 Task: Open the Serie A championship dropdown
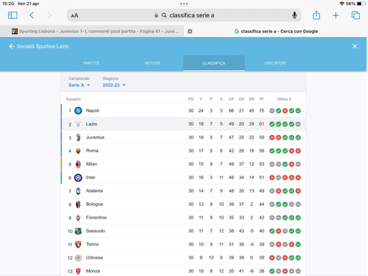point(79,85)
